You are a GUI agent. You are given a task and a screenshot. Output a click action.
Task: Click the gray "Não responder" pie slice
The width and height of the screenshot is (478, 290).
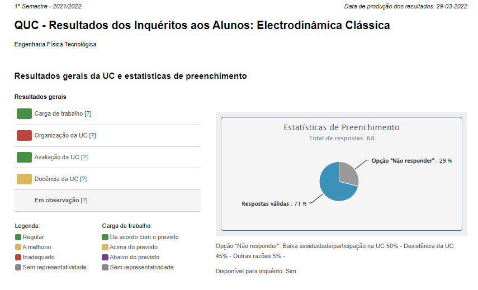[348, 172]
